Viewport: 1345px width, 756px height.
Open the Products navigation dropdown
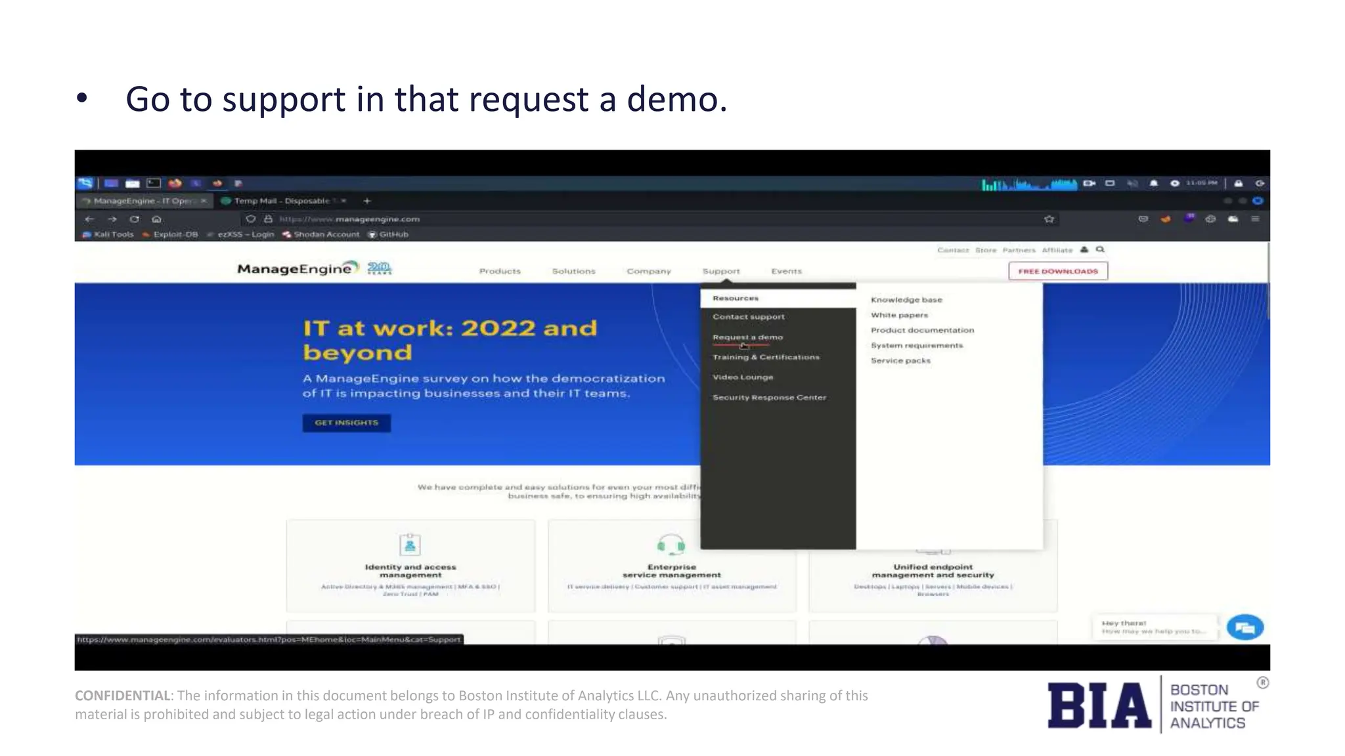(499, 271)
